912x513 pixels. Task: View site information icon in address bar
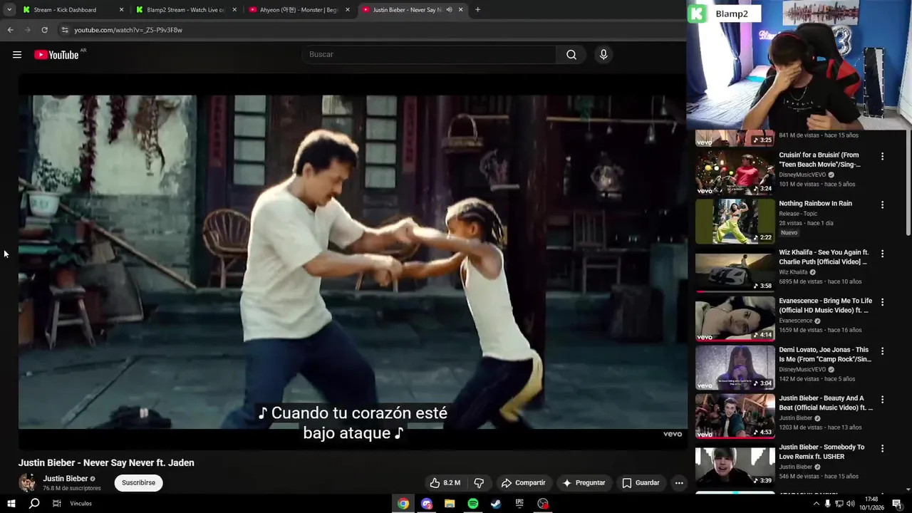64,30
